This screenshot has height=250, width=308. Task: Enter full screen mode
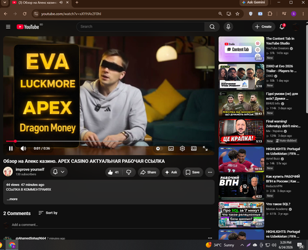coord(205,148)
